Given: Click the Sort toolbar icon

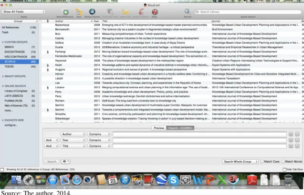Looking at the screenshot, I should pos(79,12).
